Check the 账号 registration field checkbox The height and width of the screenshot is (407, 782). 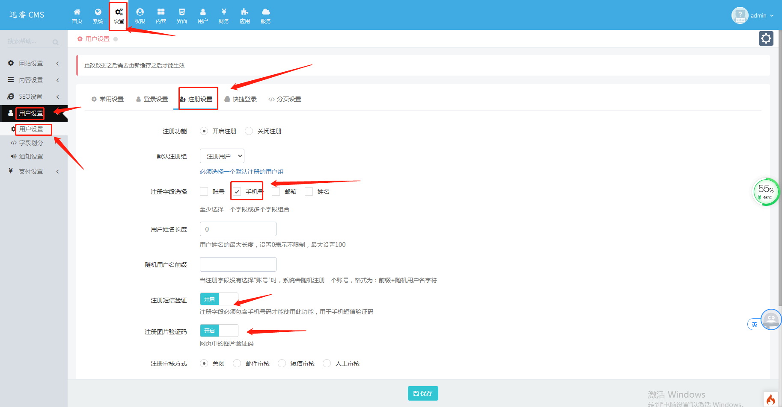(204, 192)
